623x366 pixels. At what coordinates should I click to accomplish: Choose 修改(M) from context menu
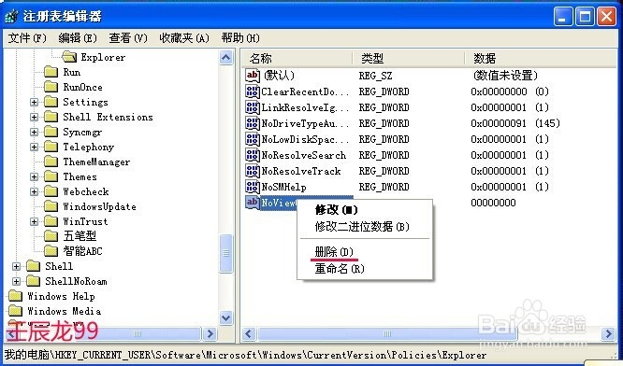pyautogui.click(x=365, y=210)
